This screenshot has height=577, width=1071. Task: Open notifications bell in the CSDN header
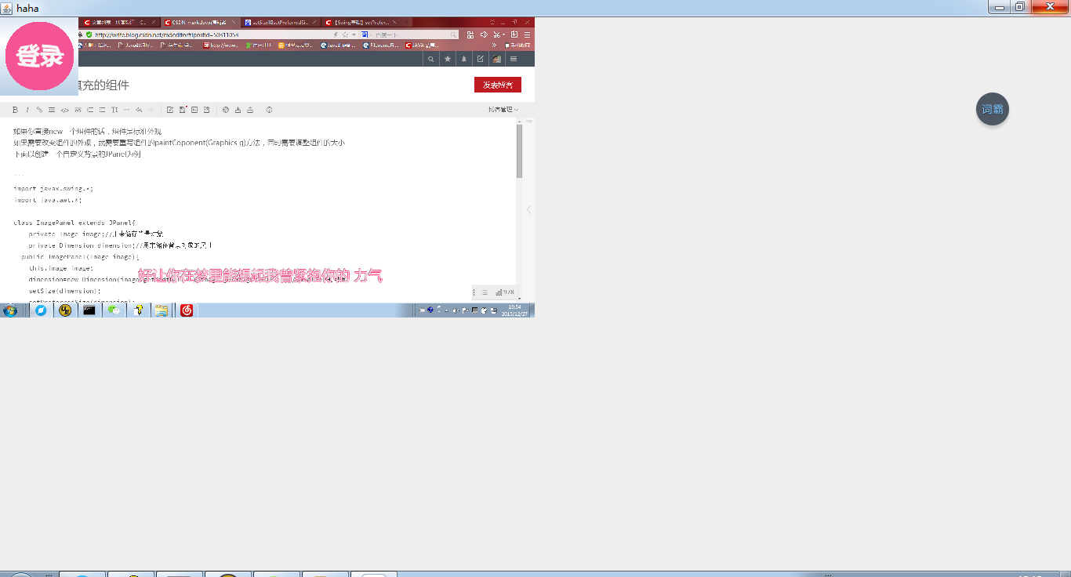point(464,59)
